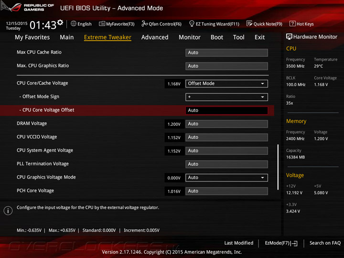Click the Hardware Monitor screen icon
The image size is (344, 258).
coord(289,37)
